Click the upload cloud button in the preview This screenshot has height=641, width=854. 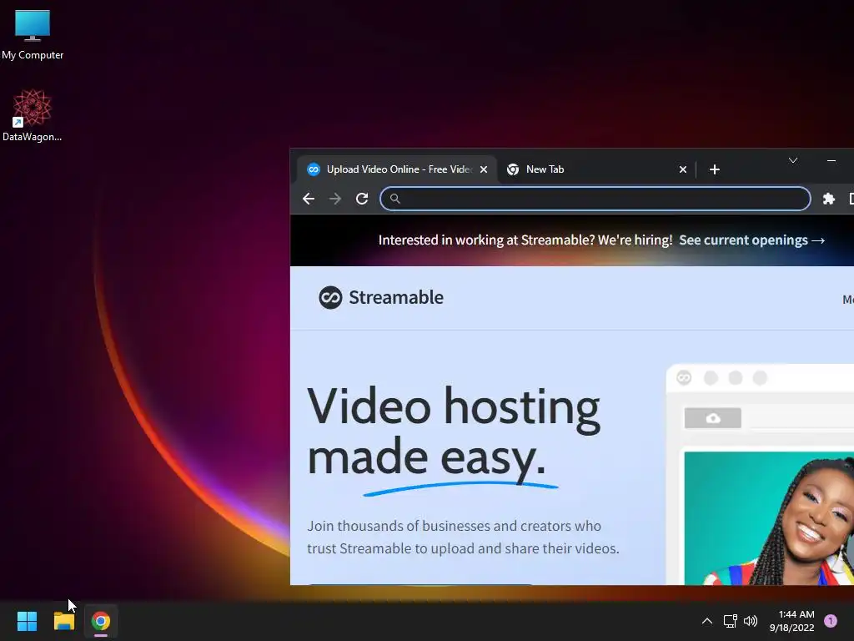[x=713, y=418]
